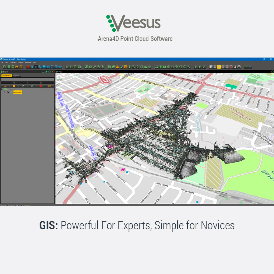Open the Window menu
Screen dimensions: 274x274
(x=28, y=62)
